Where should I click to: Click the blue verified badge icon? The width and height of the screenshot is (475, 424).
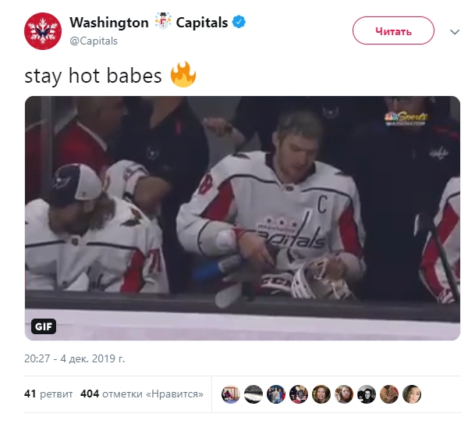point(239,22)
